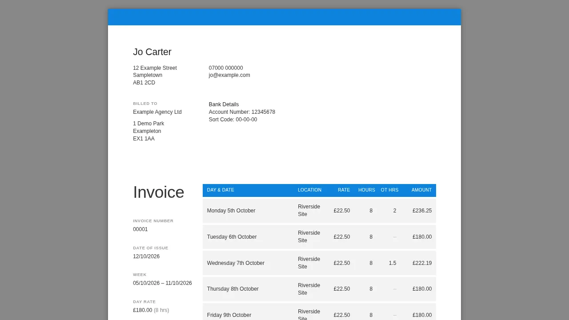Click the DAY & DATE column header
This screenshot has height=320, width=569.
pos(220,190)
